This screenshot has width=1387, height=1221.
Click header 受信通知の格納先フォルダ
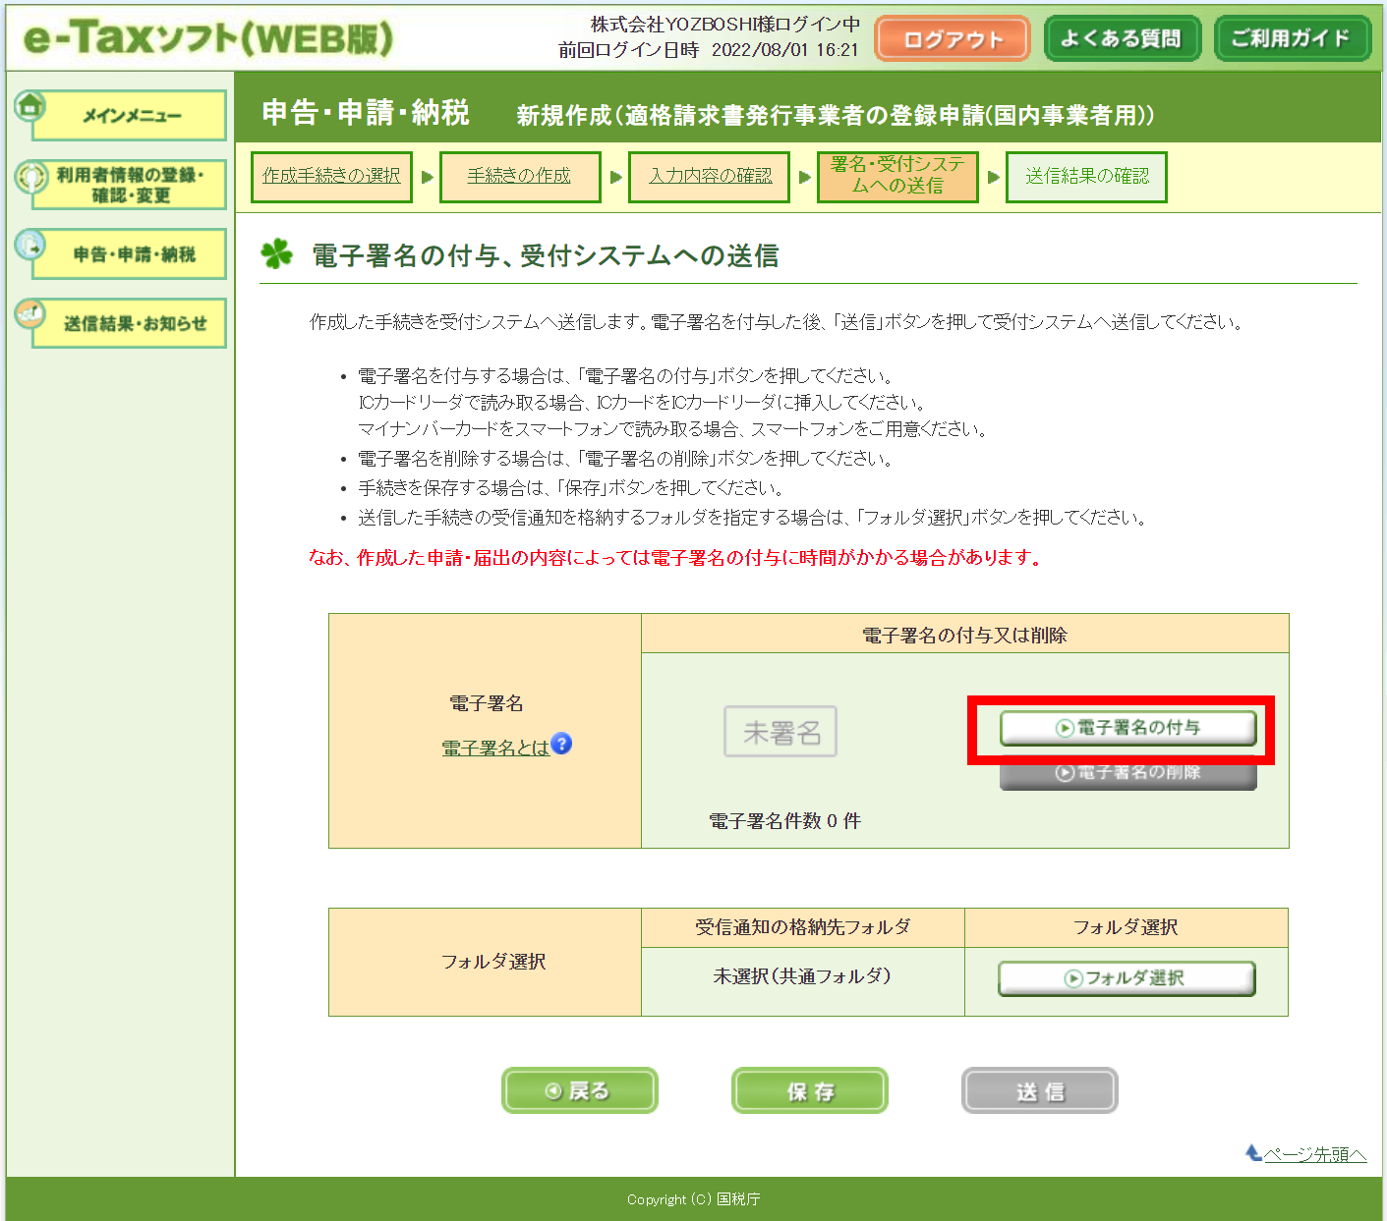pyautogui.click(x=802, y=927)
